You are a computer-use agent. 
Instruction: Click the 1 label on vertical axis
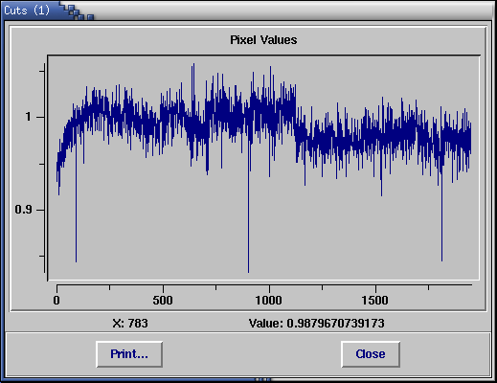tap(29, 117)
